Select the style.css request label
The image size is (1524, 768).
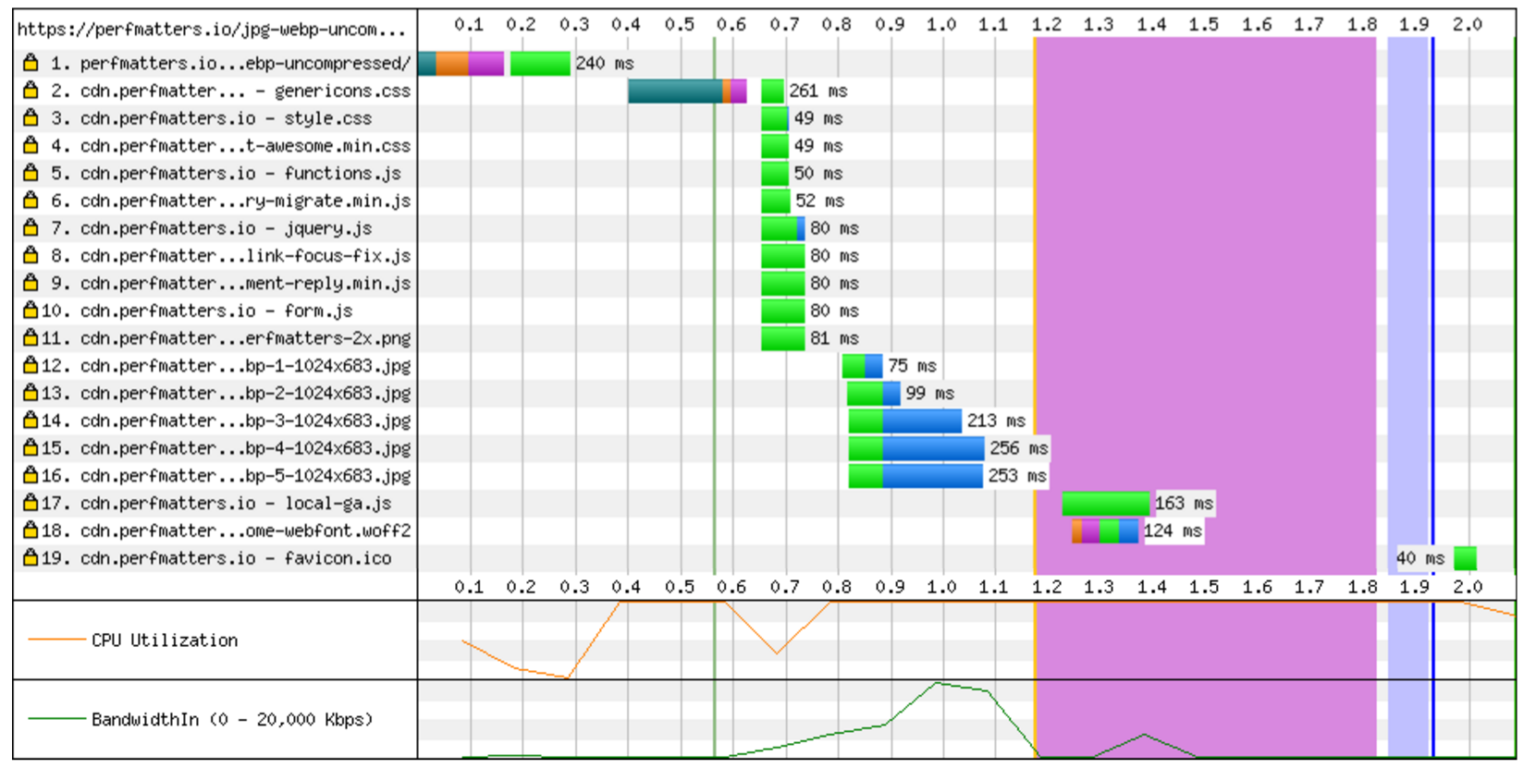[x=211, y=118]
